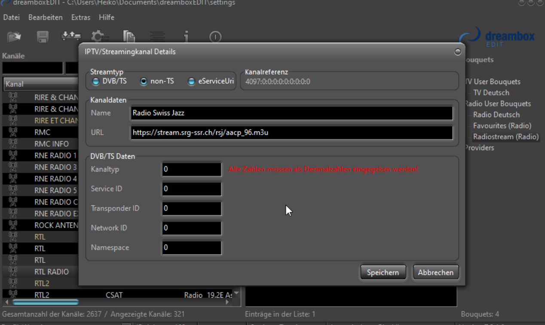Screen dimensions: 545x325
Task: Select the RTL RADIO channel row
Action: point(41,271)
